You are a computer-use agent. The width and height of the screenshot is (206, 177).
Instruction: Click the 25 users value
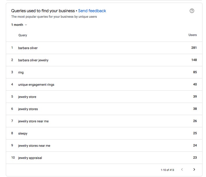tap(195, 133)
